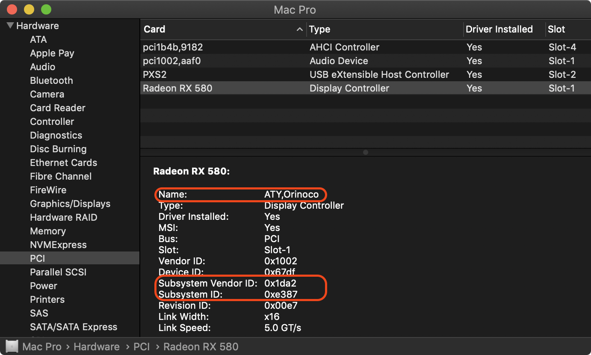
Task: Click the split-pane divider handle dot
Action: [365, 152]
